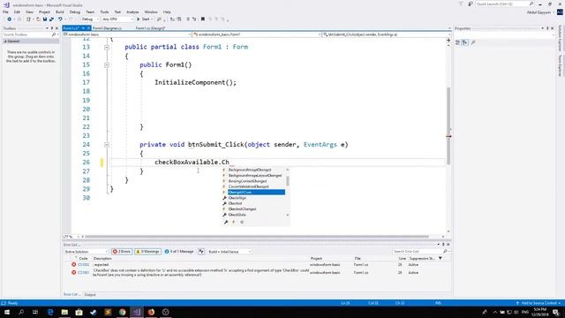This screenshot has width=565, height=318.
Task: Collapse the Form1 constructor at line 15
Action: (107, 64)
